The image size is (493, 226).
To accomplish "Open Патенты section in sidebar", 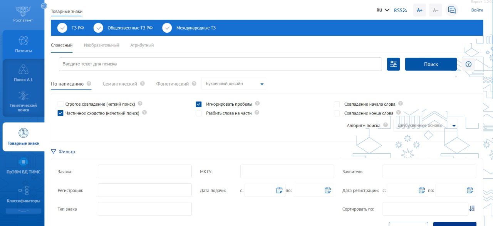I will (23, 44).
